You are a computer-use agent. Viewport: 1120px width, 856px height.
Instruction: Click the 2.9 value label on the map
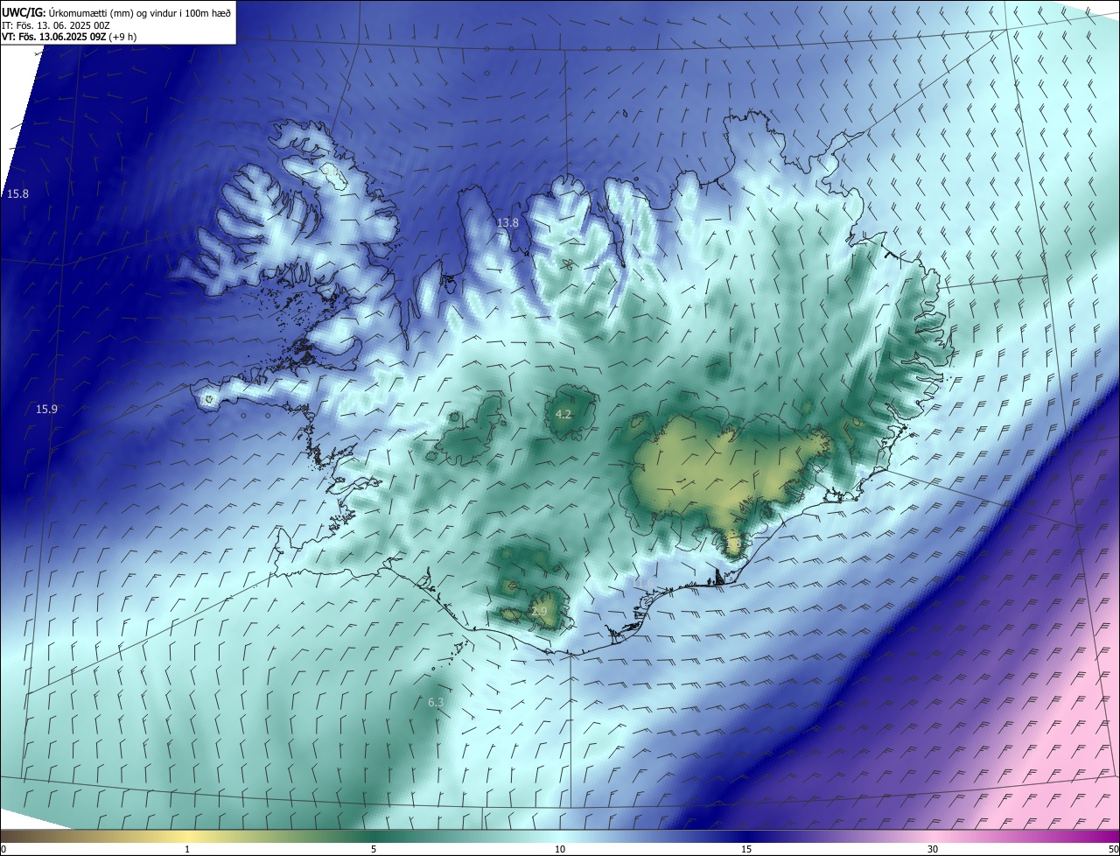pyautogui.click(x=539, y=611)
